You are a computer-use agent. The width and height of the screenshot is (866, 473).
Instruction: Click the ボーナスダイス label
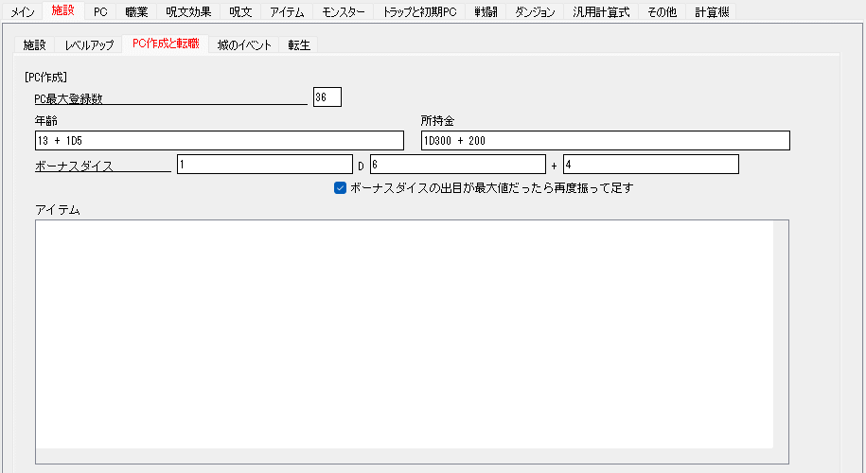[74, 166]
